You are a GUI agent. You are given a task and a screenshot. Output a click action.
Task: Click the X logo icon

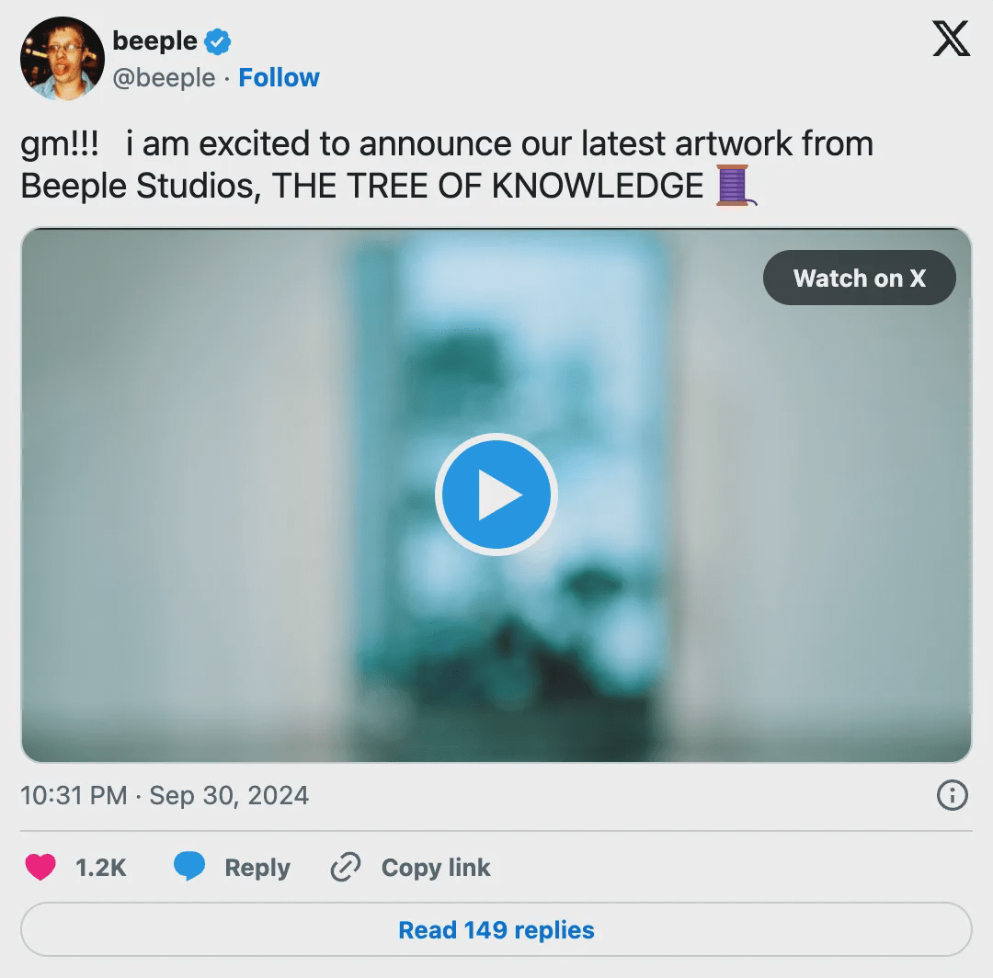tap(951, 40)
